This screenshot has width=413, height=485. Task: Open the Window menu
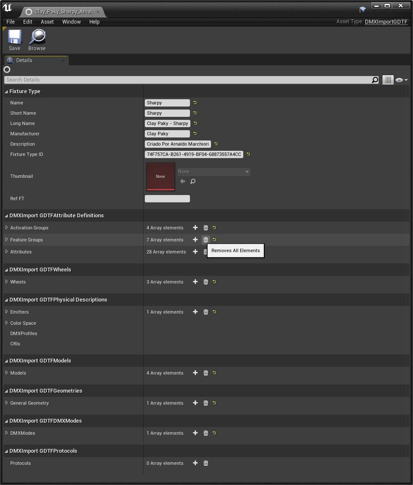pos(71,22)
